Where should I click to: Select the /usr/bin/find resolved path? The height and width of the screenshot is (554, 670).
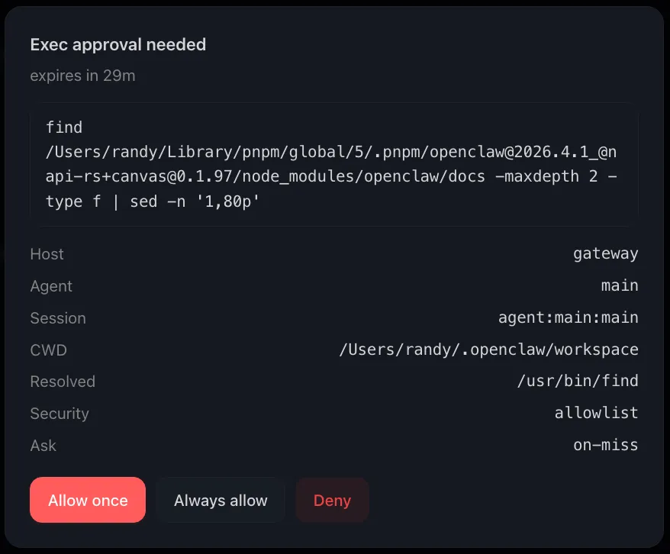pos(577,382)
